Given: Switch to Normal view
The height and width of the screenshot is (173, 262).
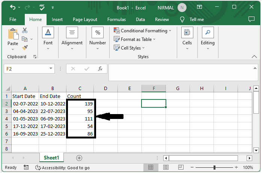Looking at the screenshot, I should coord(151,167).
